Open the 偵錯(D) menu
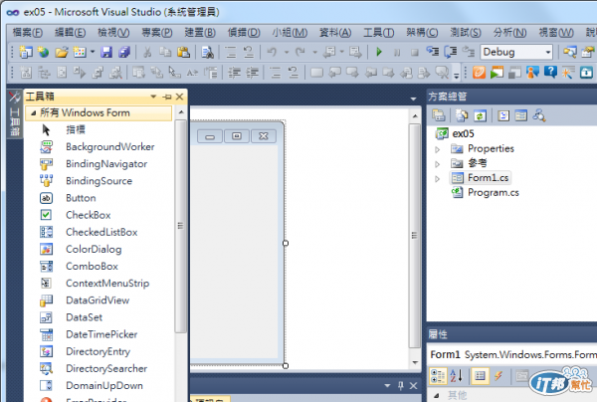The image size is (597, 402). tap(244, 33)
